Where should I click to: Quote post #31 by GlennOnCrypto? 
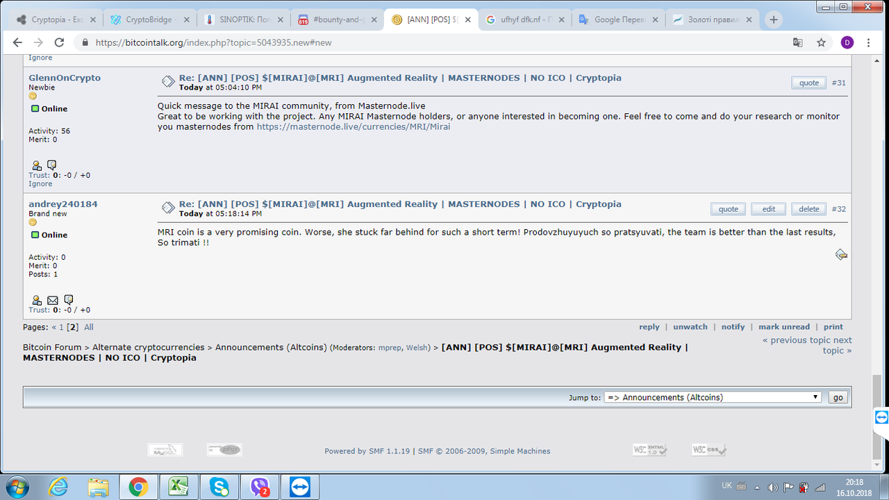coord(808,83)
